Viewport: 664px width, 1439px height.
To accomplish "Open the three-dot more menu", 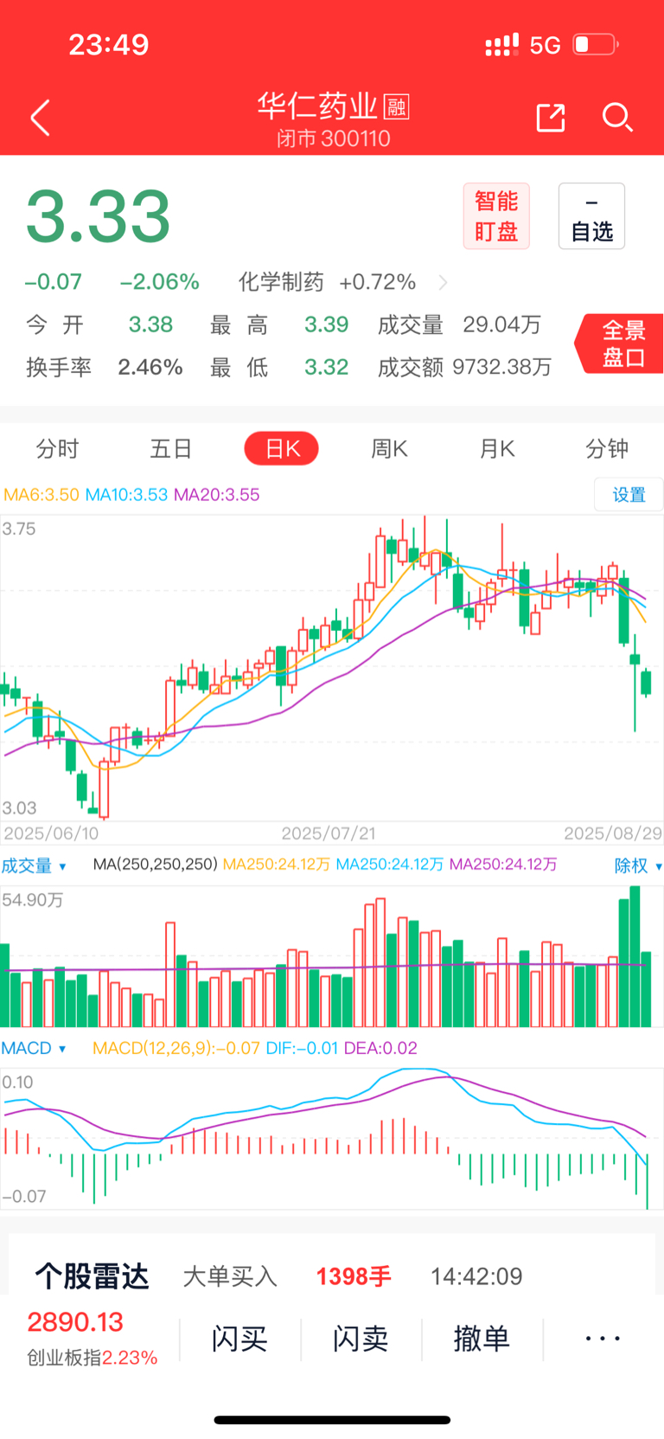I will (603, 1339).
